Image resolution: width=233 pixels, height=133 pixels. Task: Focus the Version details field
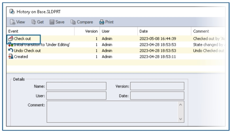(x=157, y=86)
